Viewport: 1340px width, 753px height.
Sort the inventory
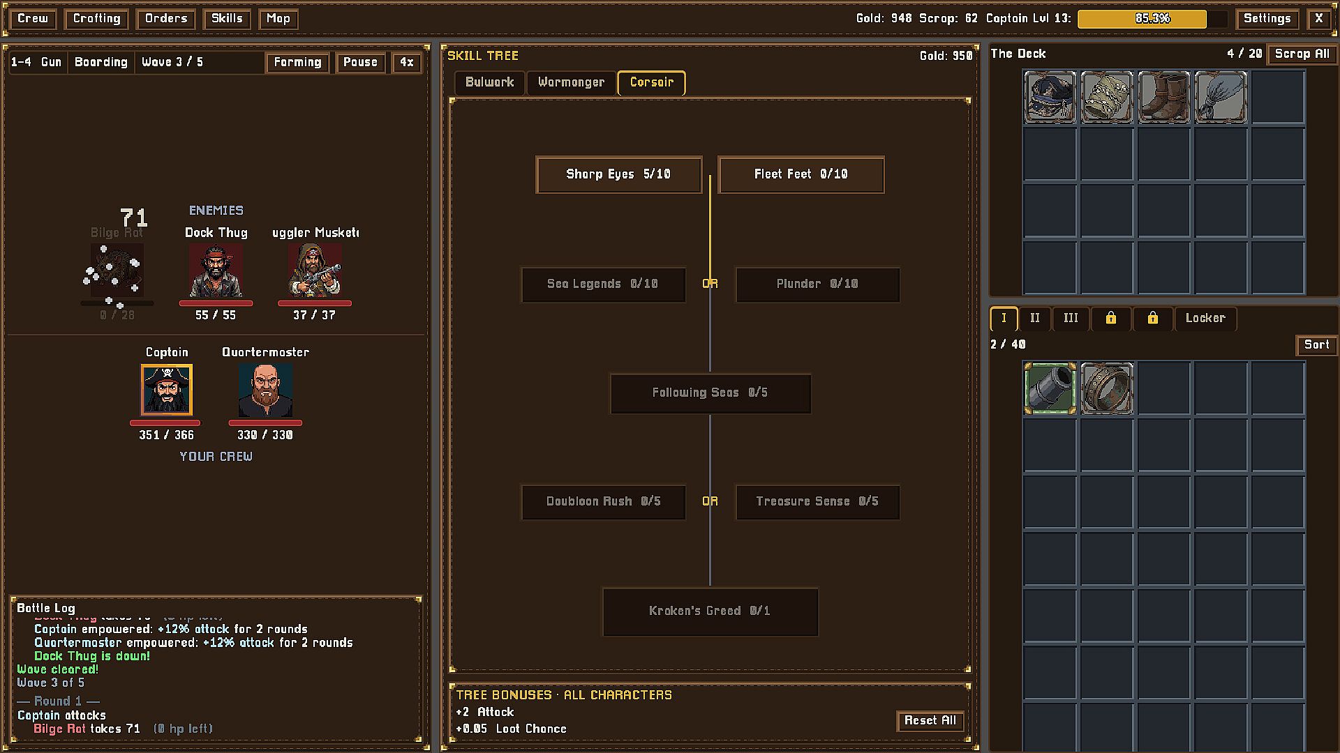click(1316, 344)
